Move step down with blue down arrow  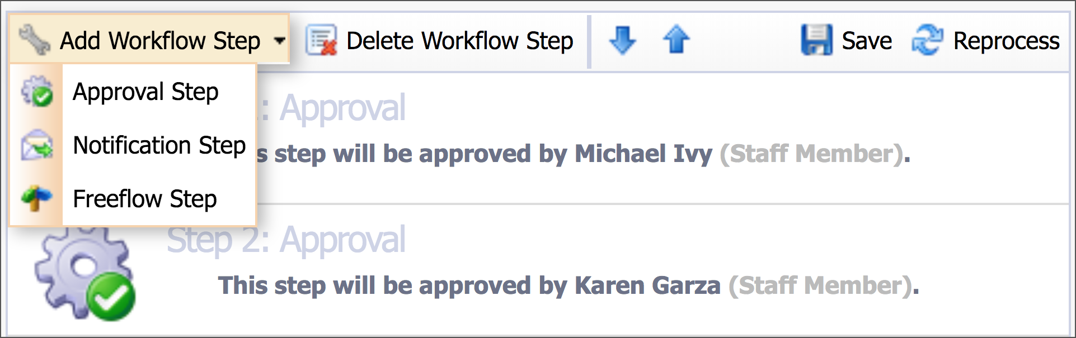[x=622, y=40]
